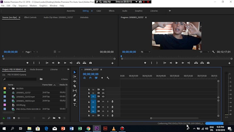Mute audio track A1
Image resolution: width=234 pixels, height=132 pixels.
click(x=103, y=101)
